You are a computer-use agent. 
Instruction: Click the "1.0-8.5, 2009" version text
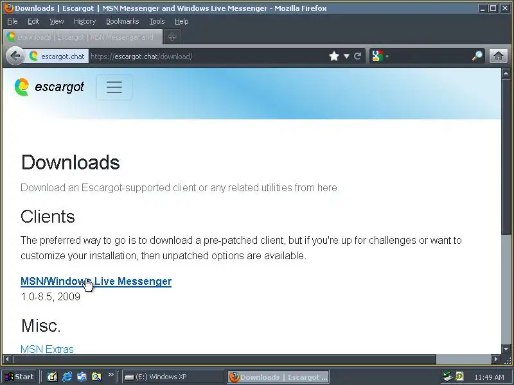pos(51,296)
